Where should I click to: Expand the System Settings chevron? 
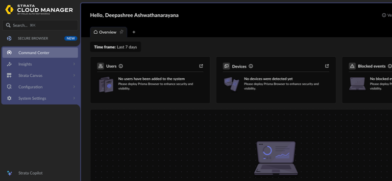coord(74,98)
